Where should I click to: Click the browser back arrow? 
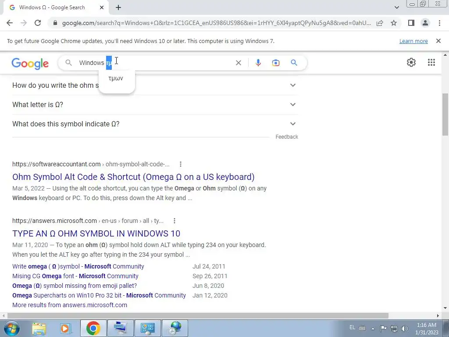pos(10,23)
